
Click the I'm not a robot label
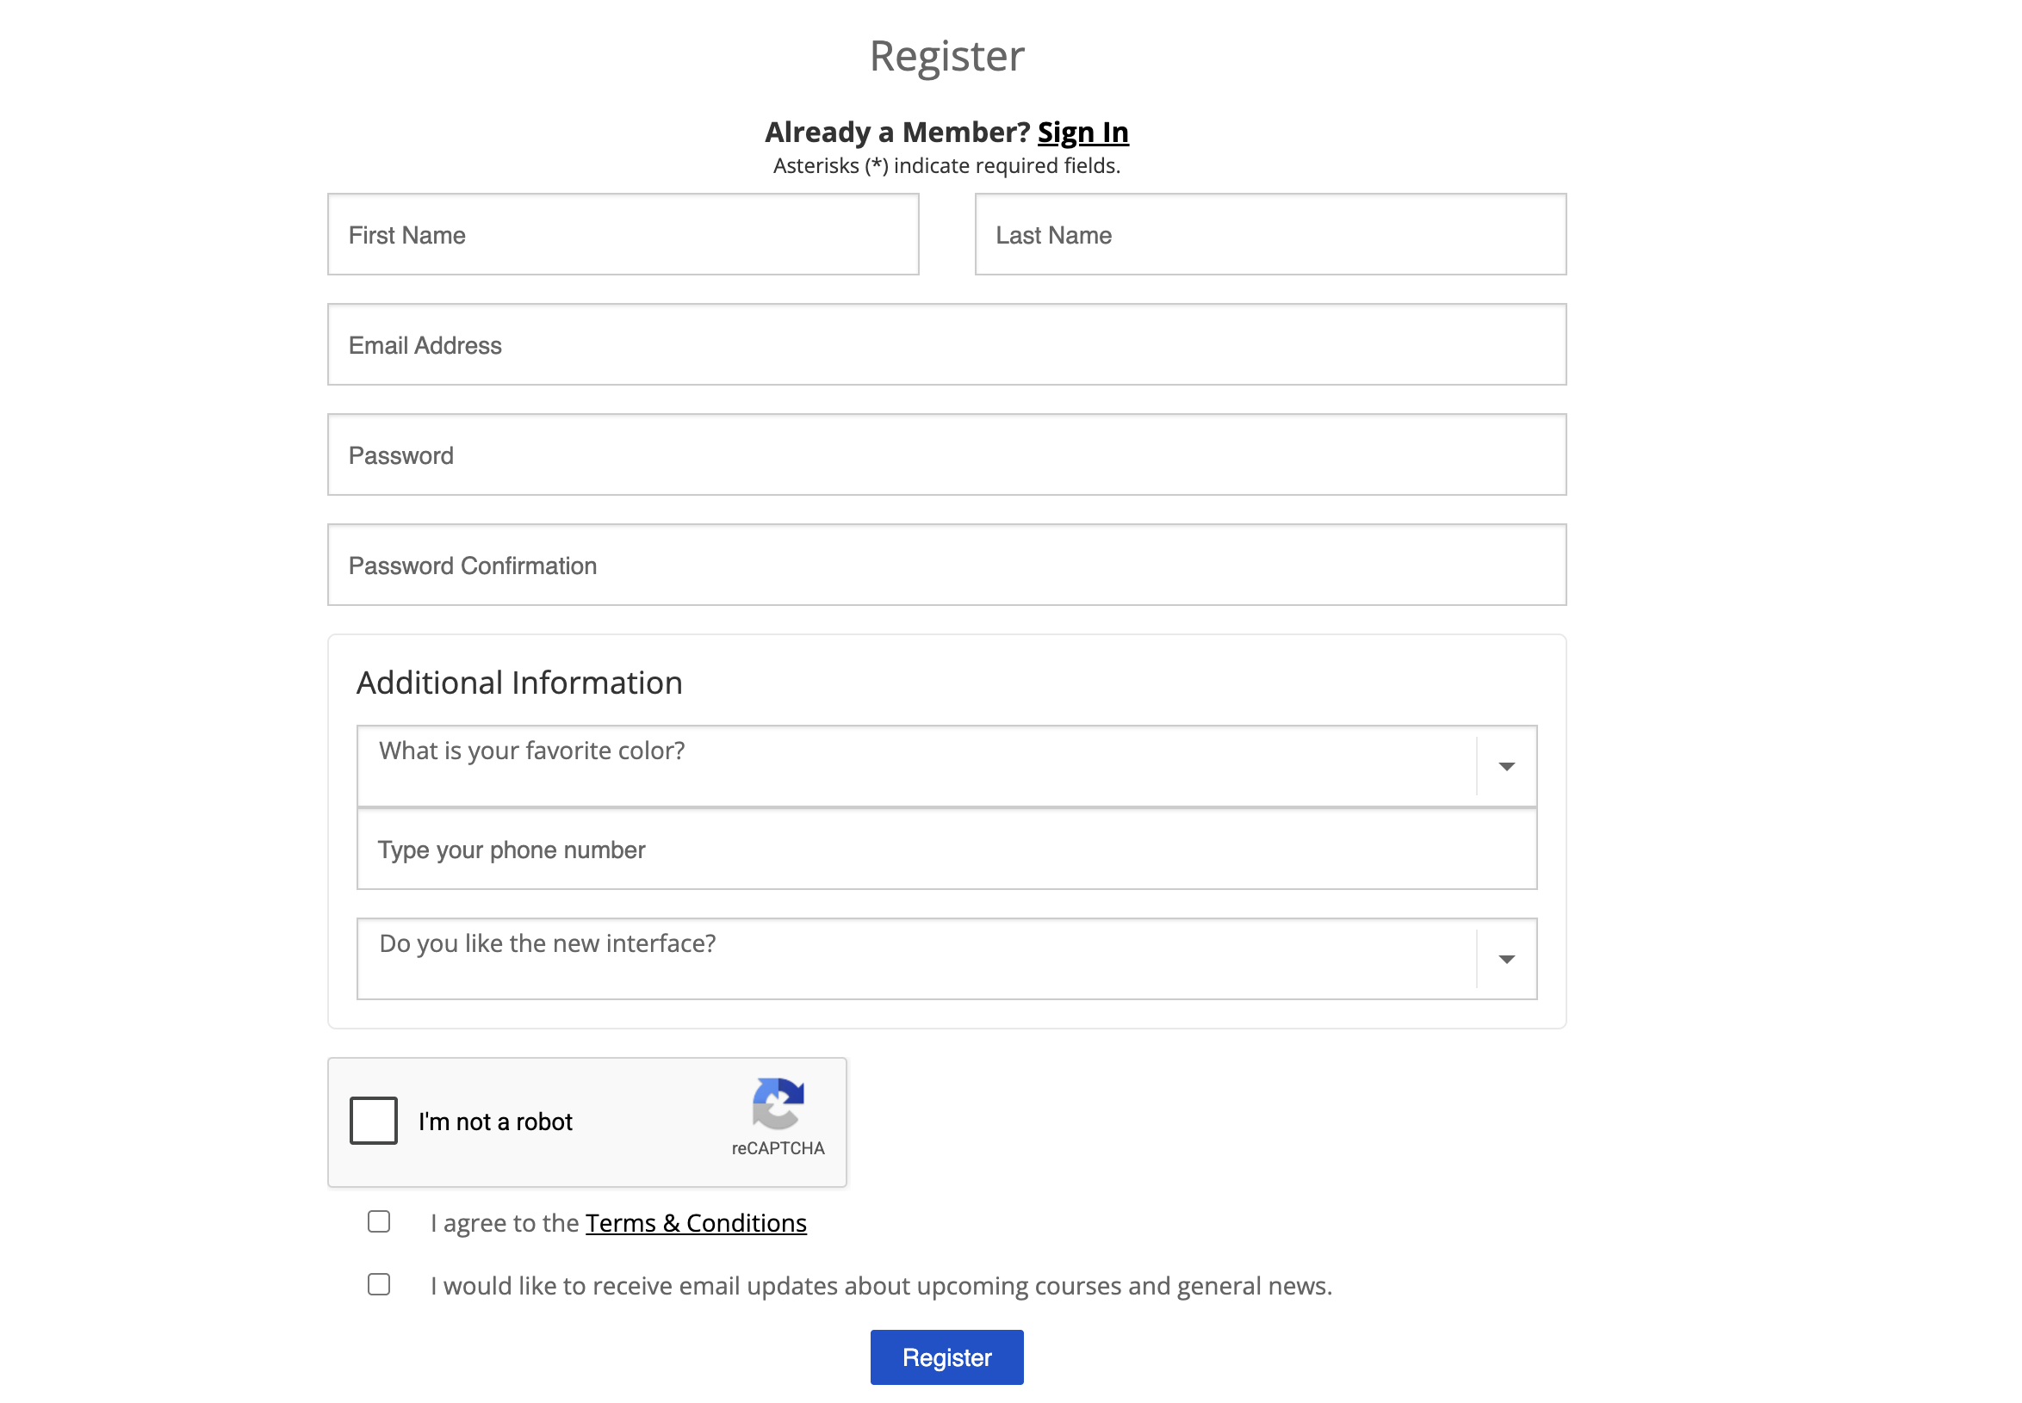[495, 1122]
